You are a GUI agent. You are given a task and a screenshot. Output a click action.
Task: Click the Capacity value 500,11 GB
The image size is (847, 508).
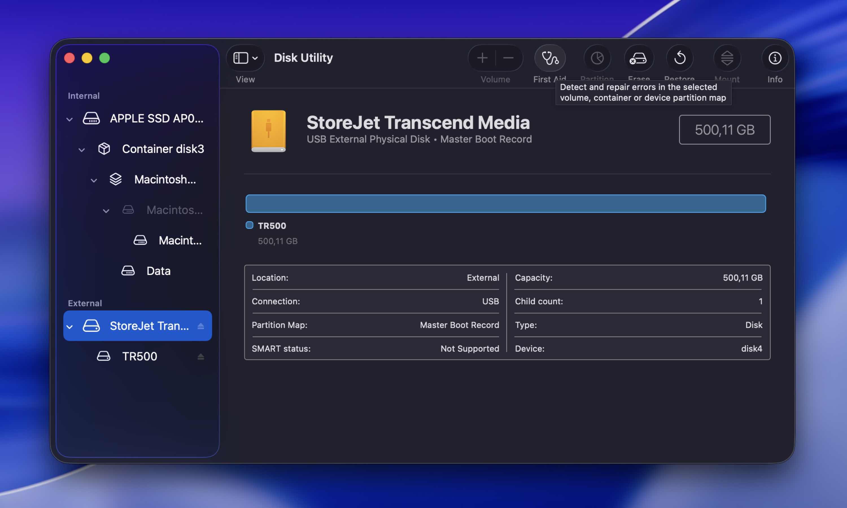point(743,278)
